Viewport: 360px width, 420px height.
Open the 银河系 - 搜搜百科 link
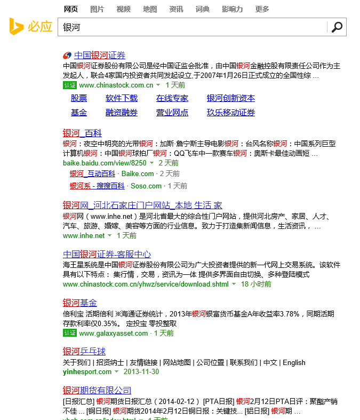click(x=97, y=186)
